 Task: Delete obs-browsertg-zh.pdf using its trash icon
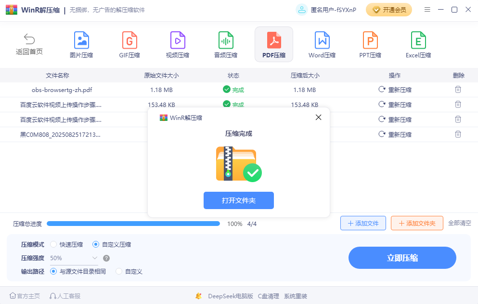[x=458, y=90]
